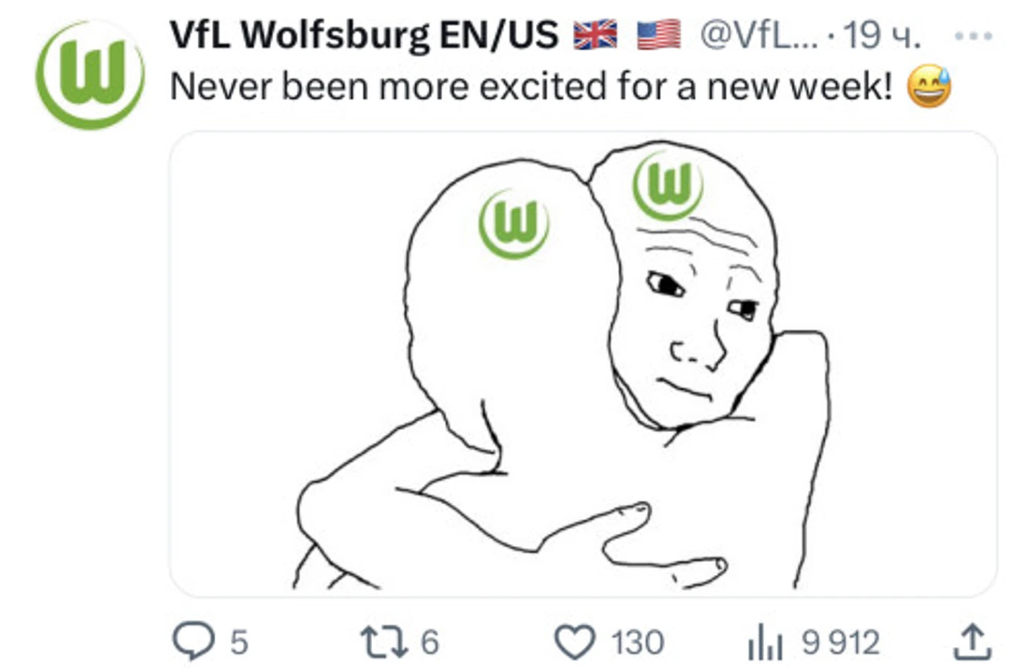Click the 130 likes count

click(x=638, y=643)
